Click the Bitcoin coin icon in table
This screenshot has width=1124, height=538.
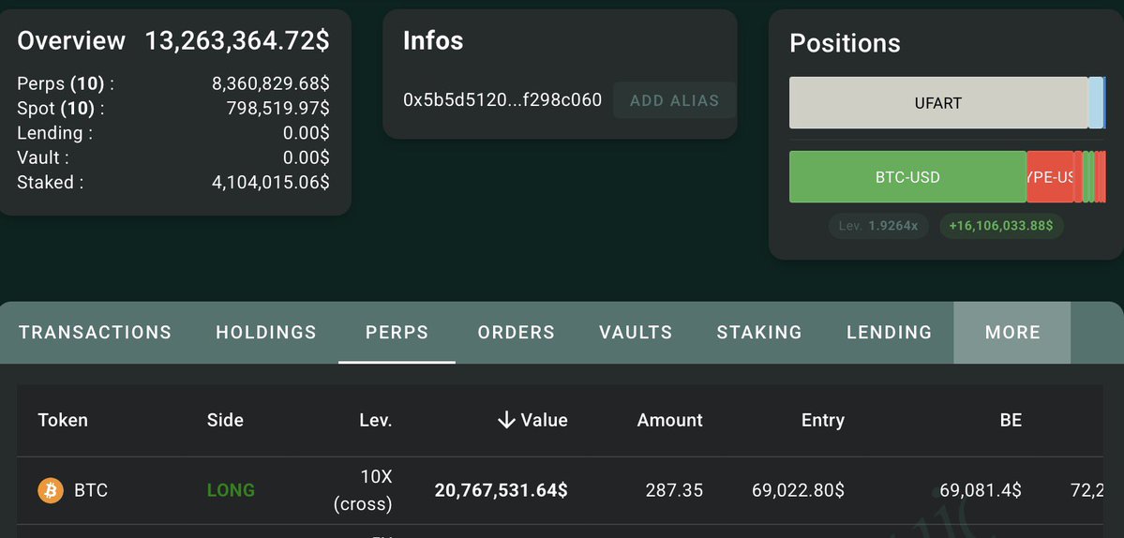pyautogui.click(x=50, y=490)
